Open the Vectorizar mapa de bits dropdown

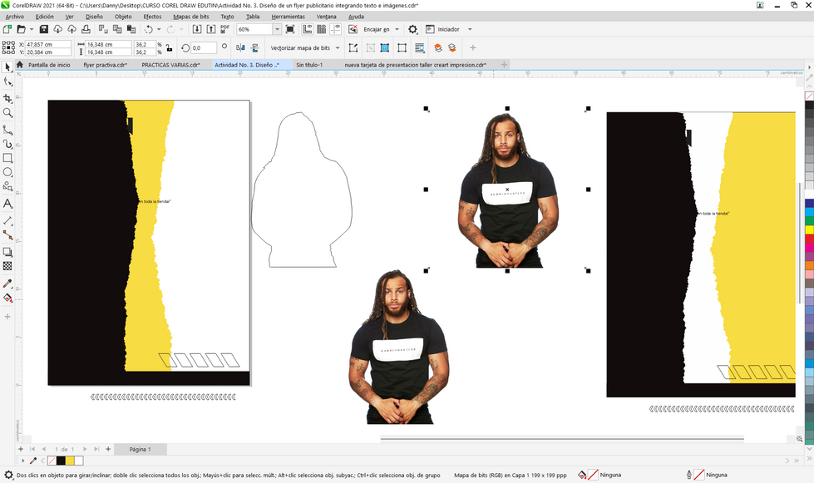338,47
